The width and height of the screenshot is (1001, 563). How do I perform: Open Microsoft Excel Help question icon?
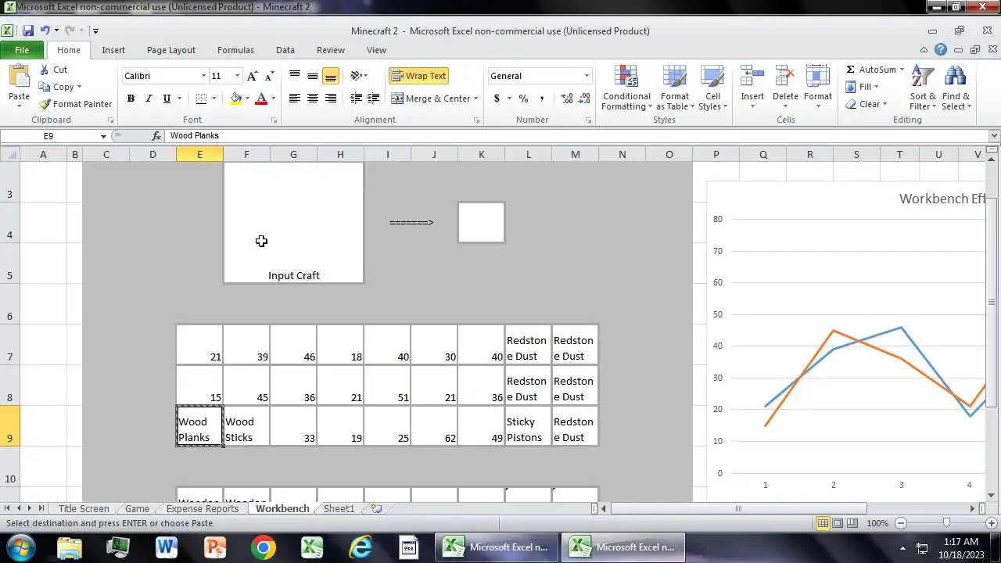[941, 50]
